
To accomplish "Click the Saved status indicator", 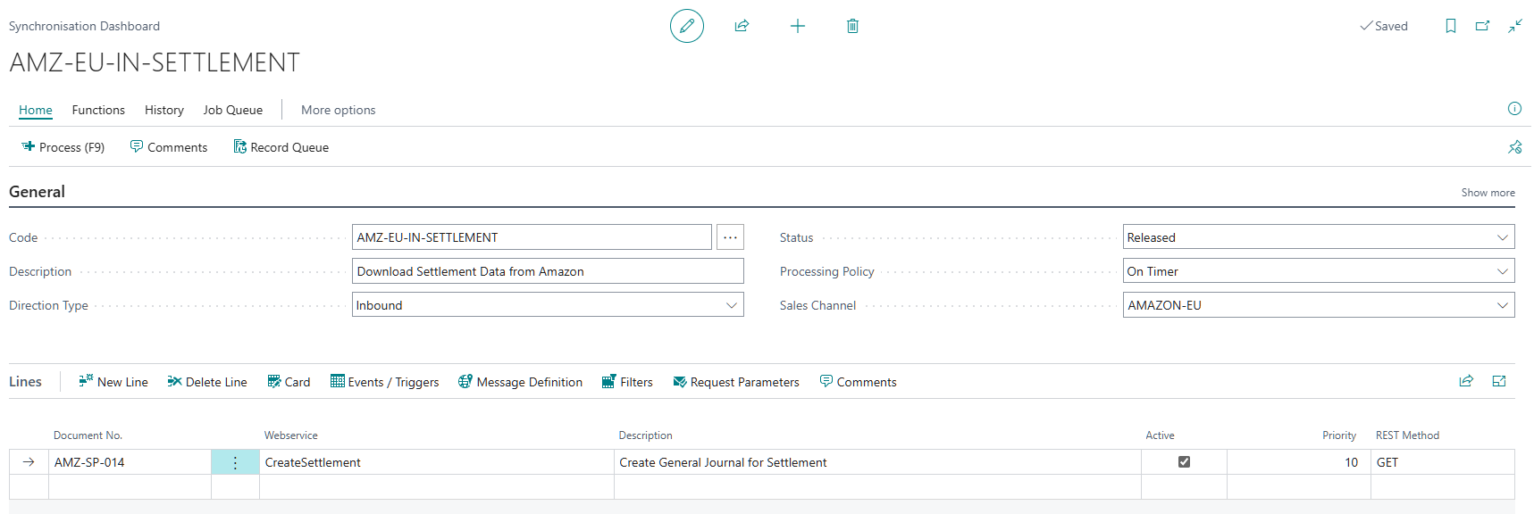I will tap(1383, 26).
